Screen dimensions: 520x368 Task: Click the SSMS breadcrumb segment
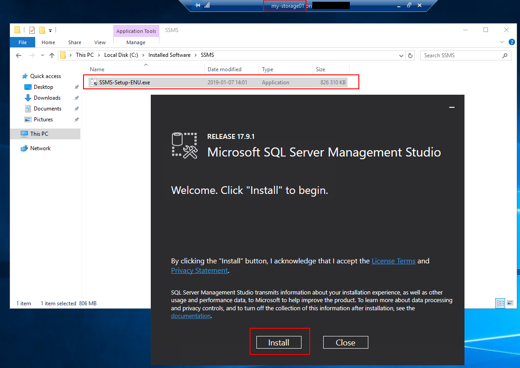pyautogui.click(x=207, y=55)
